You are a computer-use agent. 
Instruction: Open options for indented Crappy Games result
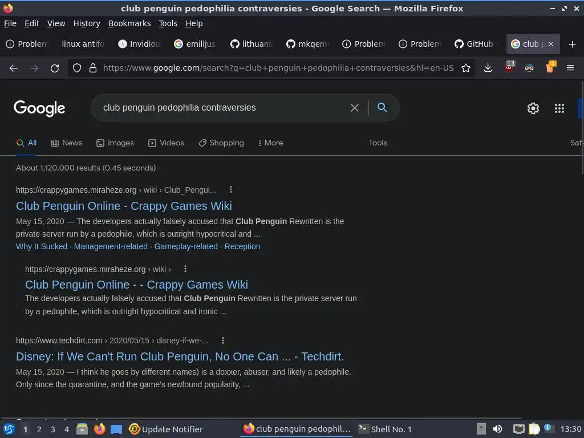tap(185, 269)
